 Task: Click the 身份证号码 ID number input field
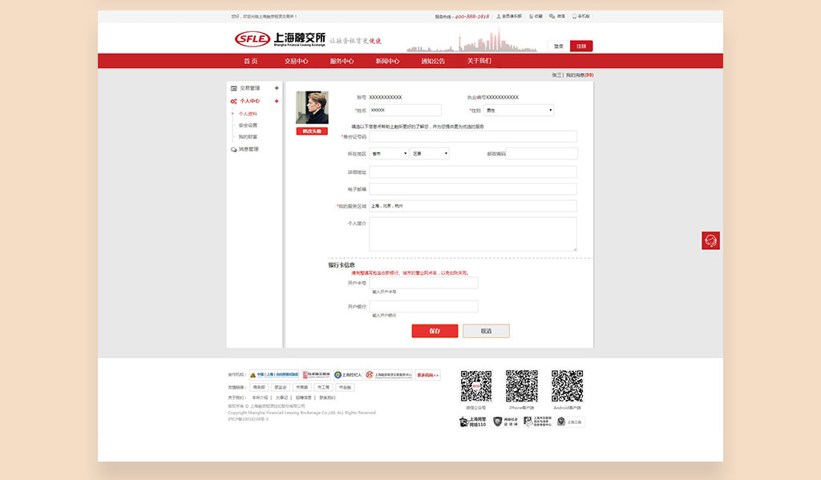pos(472,137)
